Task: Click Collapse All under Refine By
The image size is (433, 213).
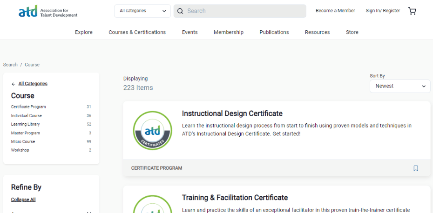Action: coord(23,200)
